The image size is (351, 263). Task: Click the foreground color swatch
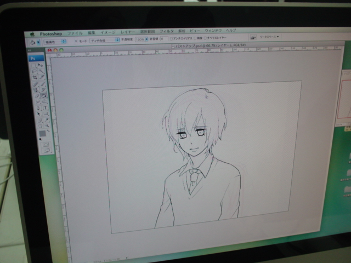(x=43, y=134)
